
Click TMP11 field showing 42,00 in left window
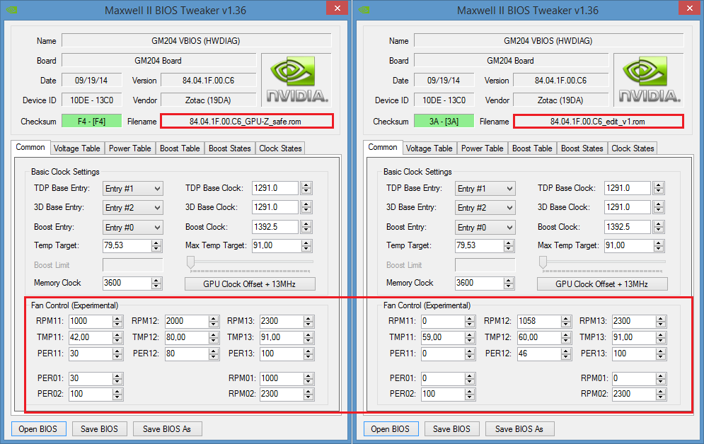(x=91, y=337)
